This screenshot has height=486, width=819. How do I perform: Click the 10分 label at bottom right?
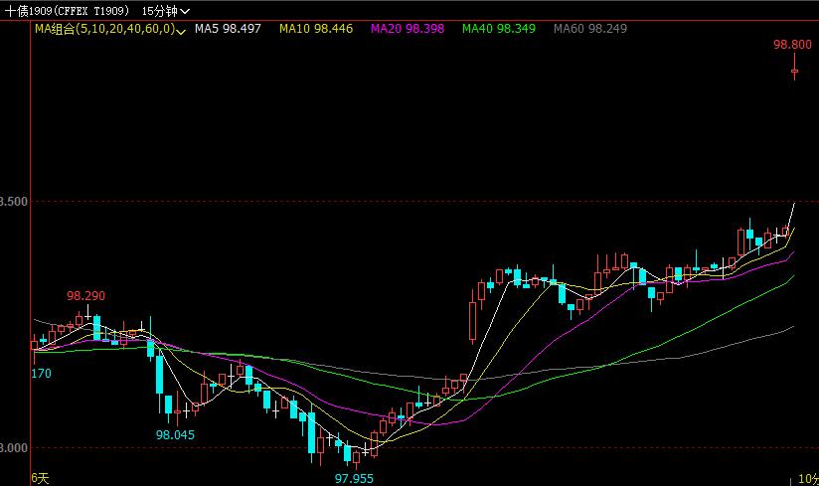point(807,478)
